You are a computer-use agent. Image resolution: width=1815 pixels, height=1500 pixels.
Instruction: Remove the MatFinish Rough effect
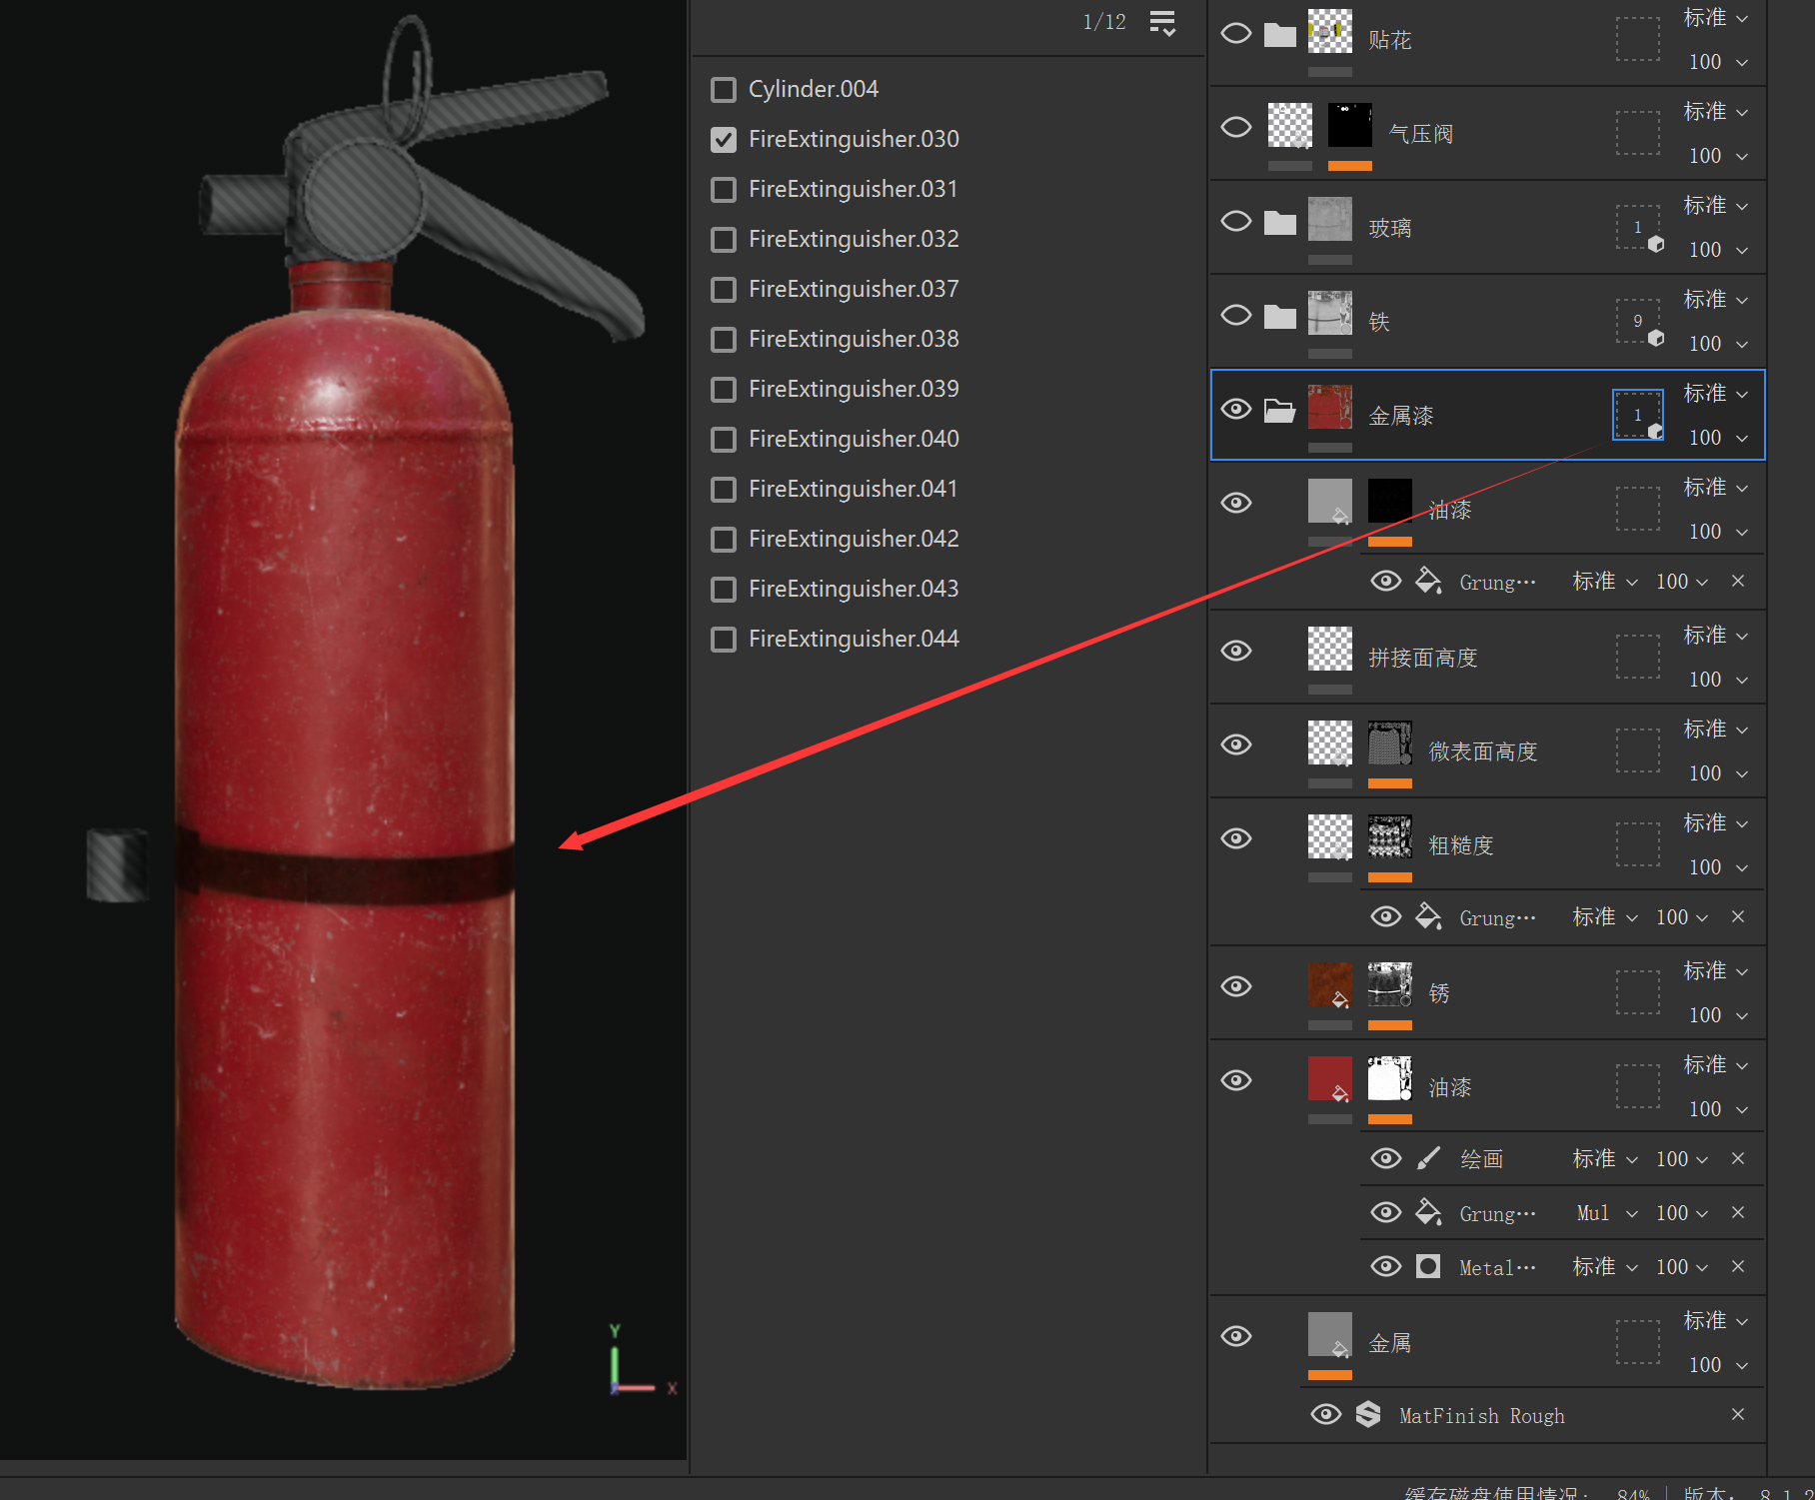click(x=1738, y=1414)
